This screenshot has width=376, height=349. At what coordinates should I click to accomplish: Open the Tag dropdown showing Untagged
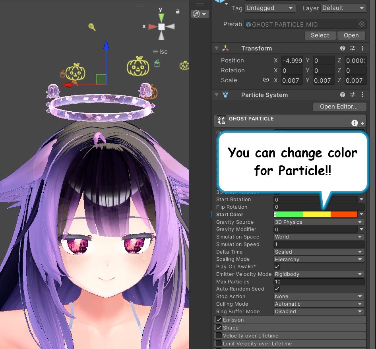(x=270, y=8)
